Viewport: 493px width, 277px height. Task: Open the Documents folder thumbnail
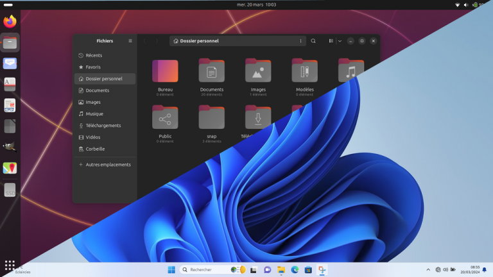[211, 71]
